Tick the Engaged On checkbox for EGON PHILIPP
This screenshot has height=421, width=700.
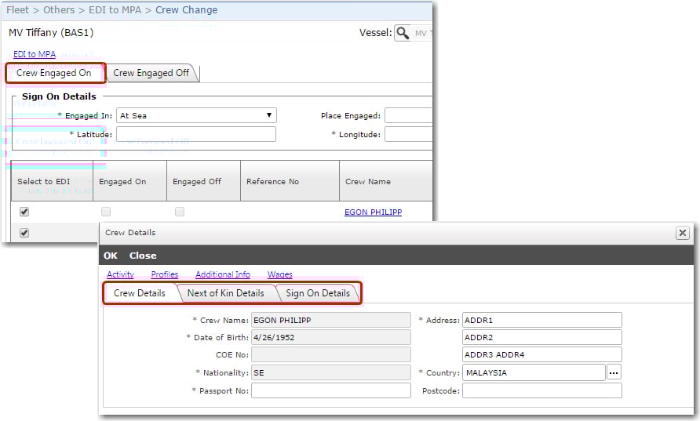click(106, 212)
